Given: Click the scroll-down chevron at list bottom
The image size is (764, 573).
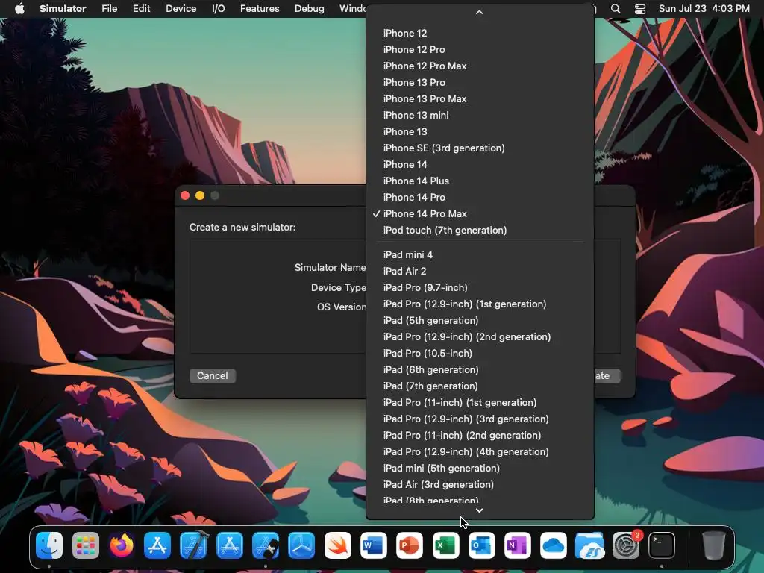Looking at the screenshot, I should click(480, 510).
